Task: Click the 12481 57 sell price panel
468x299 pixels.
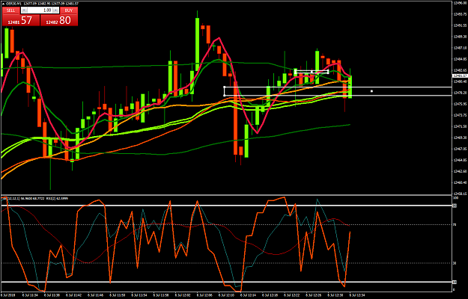Action: click(21, 20)
